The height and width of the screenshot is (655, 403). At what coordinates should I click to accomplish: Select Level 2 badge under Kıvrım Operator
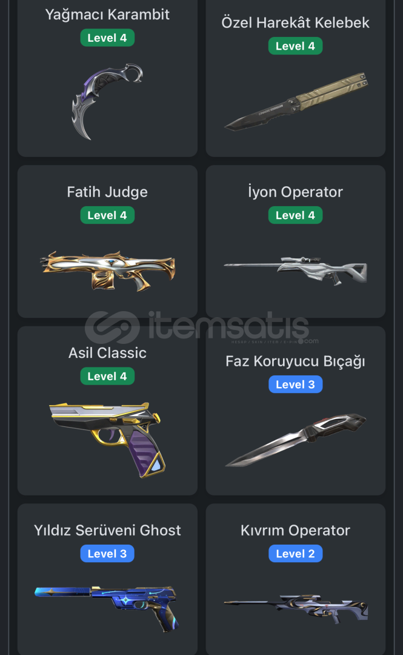[x=296, y=554]
